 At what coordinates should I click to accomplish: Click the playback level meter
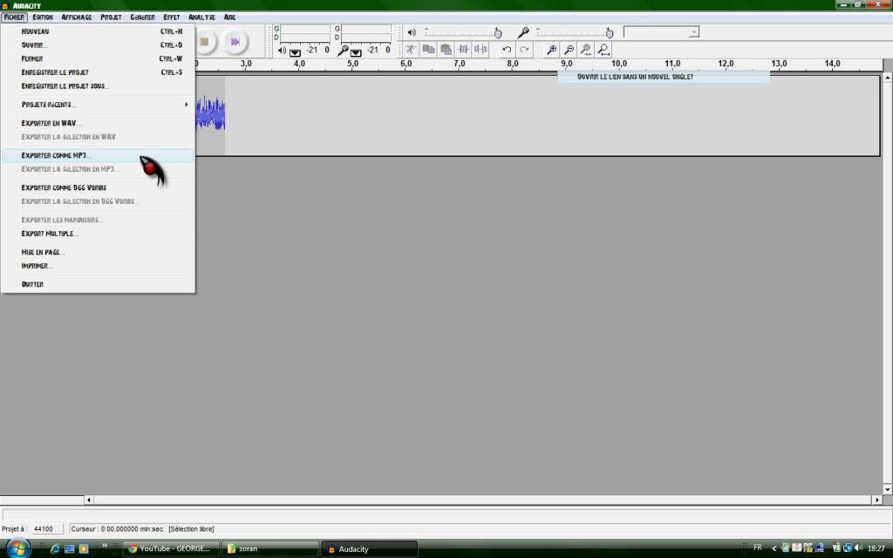click(x=305, y=33)
